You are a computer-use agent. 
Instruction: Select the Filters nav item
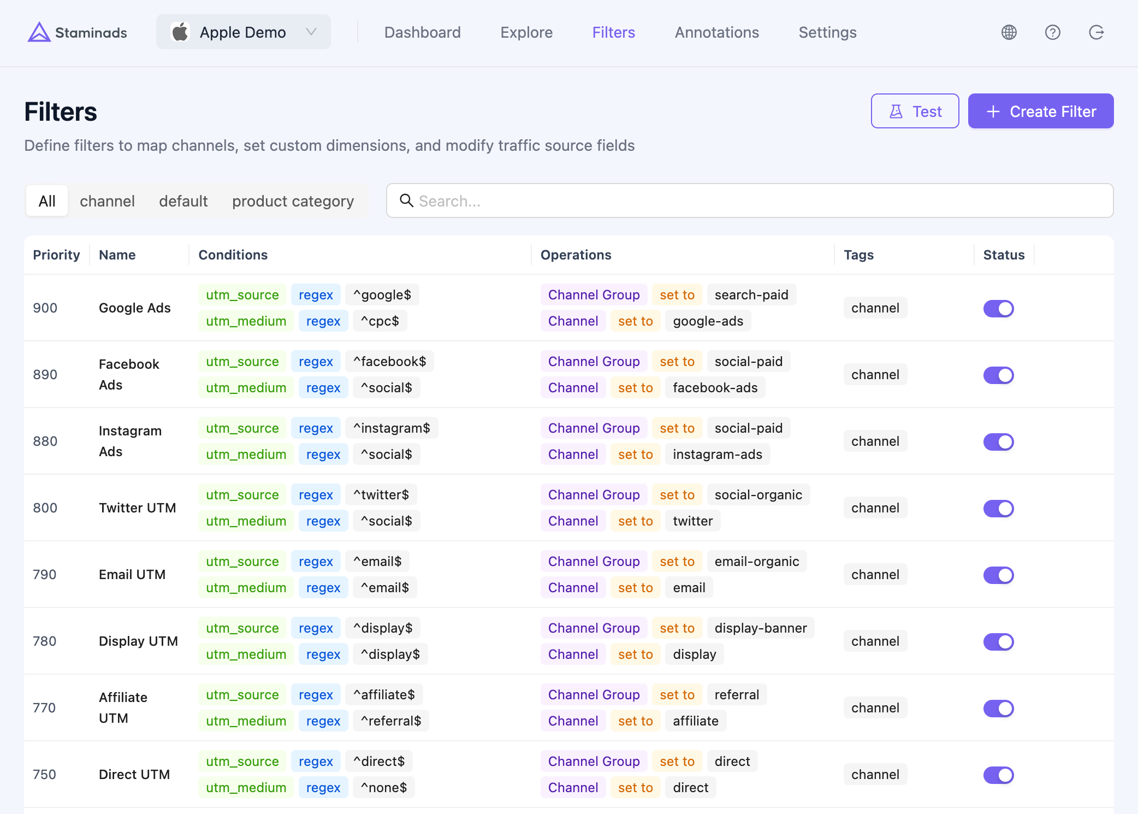coord(614,32)
